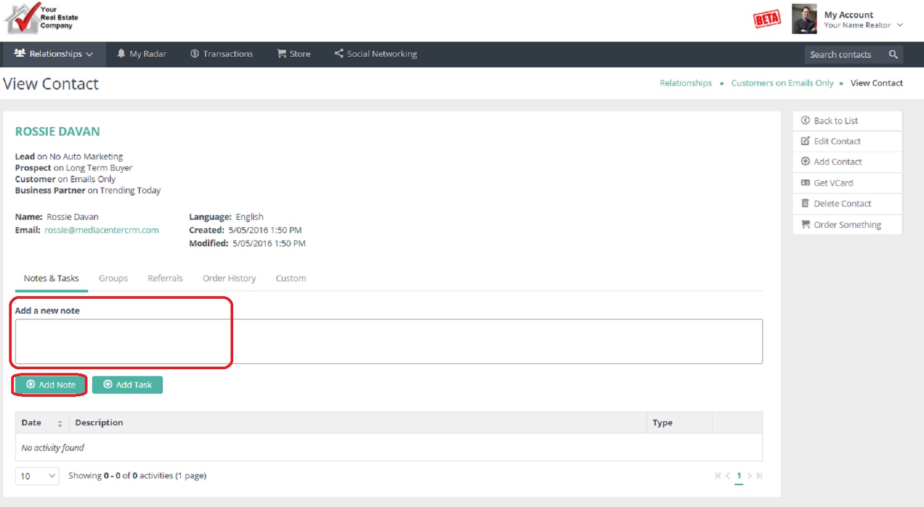Screen dimensions: 924x507
Task: Click the search magnifier icon
Action: point(893,55)
